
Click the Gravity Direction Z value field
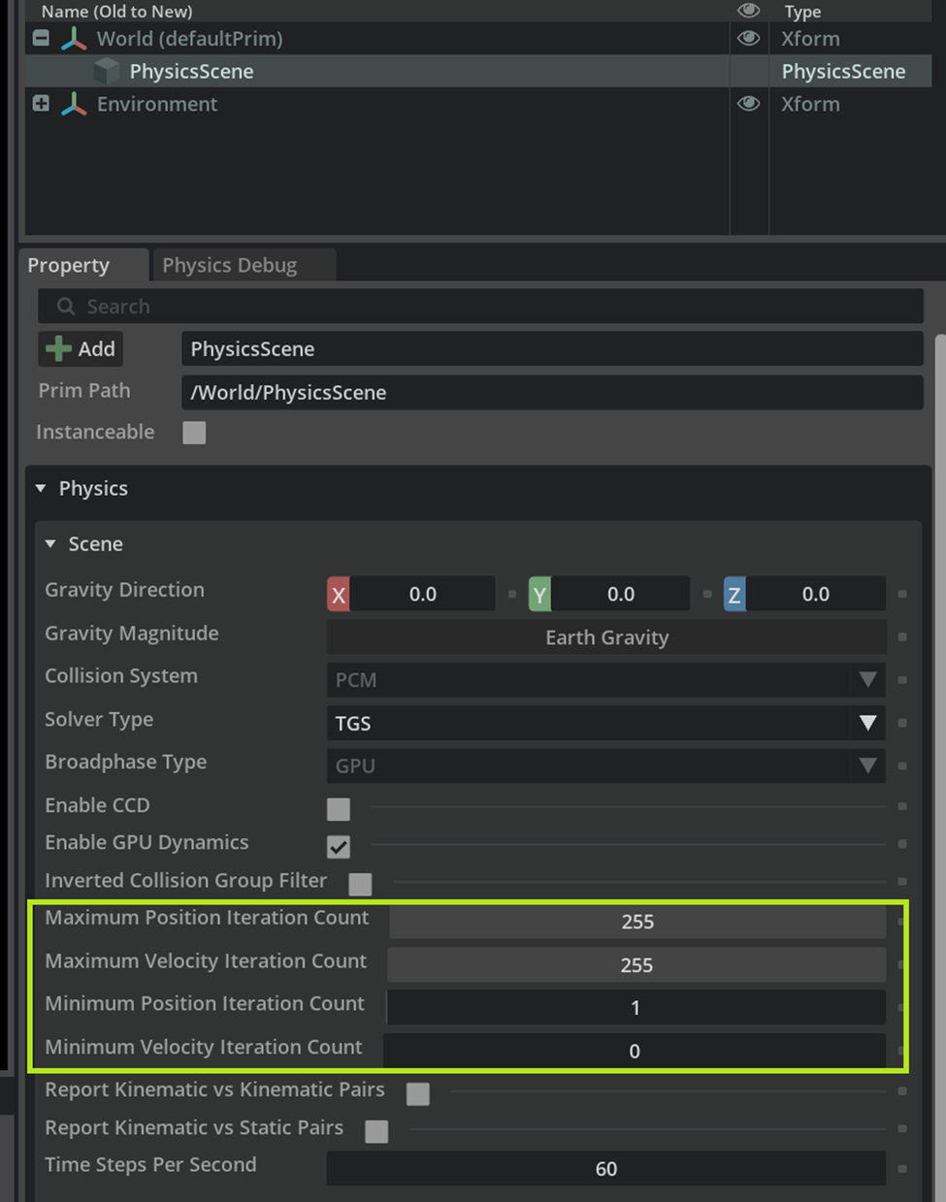(x=816, y=594)
